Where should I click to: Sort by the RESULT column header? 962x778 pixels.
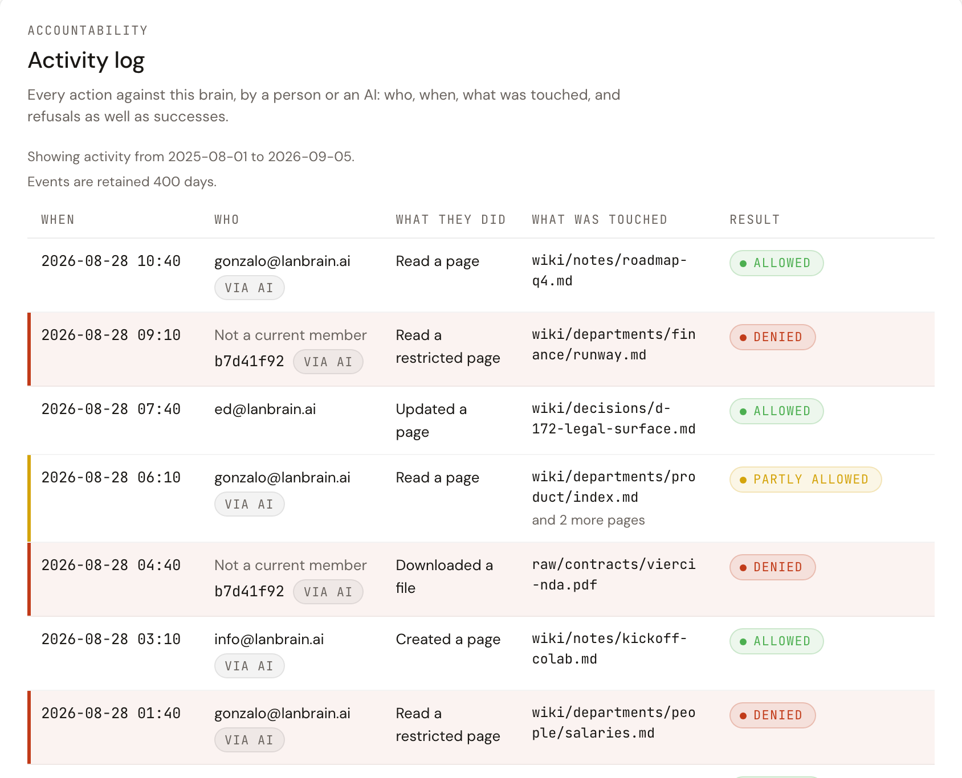click(x=755, y=220)
